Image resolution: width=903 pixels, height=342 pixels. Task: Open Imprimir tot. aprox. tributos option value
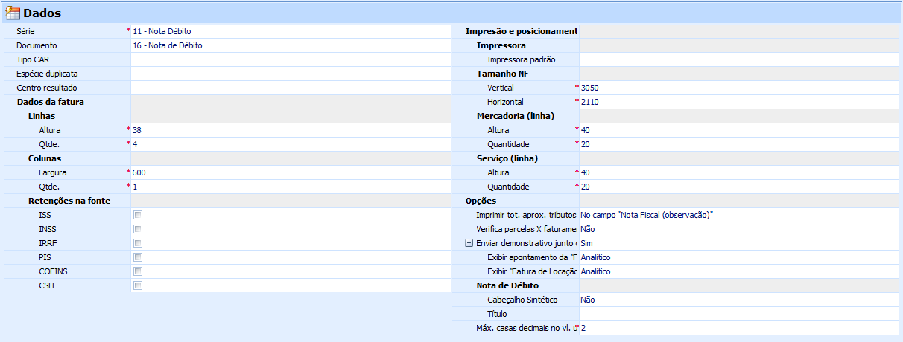(739, 215)
